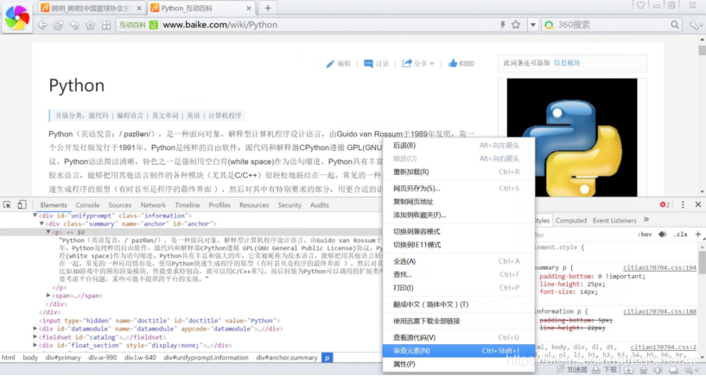706x376 pixels.
Task: Bookmark page with address bar star
Action: click(516, 25)
